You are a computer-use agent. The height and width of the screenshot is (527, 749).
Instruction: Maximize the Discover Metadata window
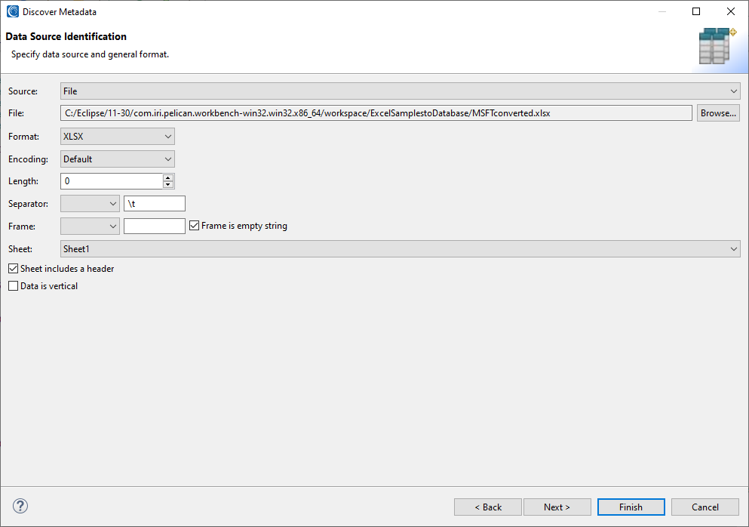point(696,11)
